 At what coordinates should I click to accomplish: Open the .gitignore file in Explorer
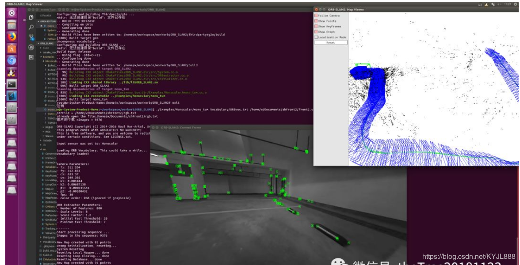tap(48, 246)
